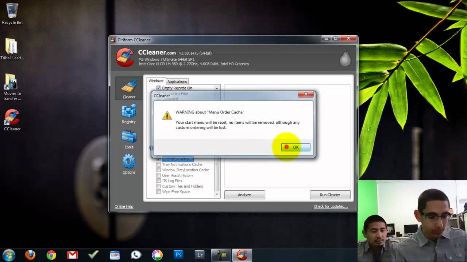
Task: Launch Photoshop from the taskbar
Action: click(x=178, y=255)
